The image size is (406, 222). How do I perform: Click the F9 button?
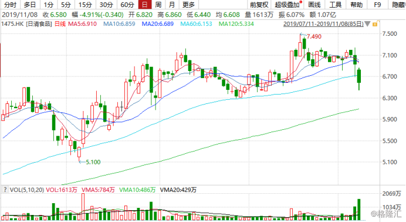tap(377, 5)
